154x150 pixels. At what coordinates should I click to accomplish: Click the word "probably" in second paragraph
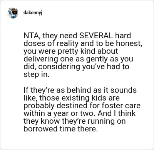(39, 106)
